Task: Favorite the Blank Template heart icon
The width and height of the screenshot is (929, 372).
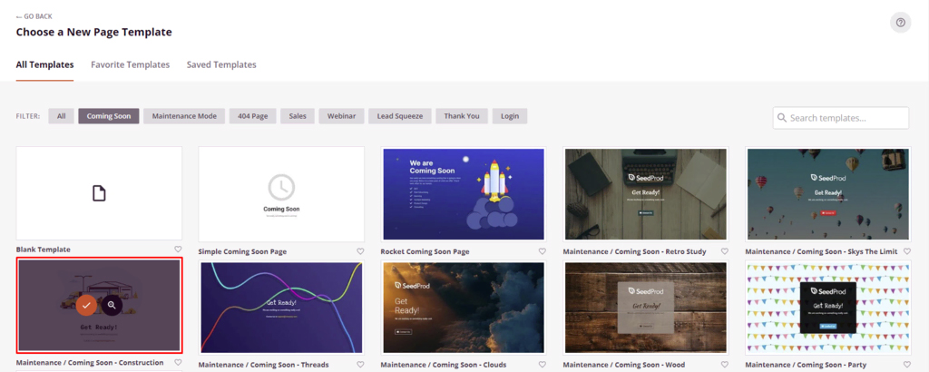Action: point(179,250)
